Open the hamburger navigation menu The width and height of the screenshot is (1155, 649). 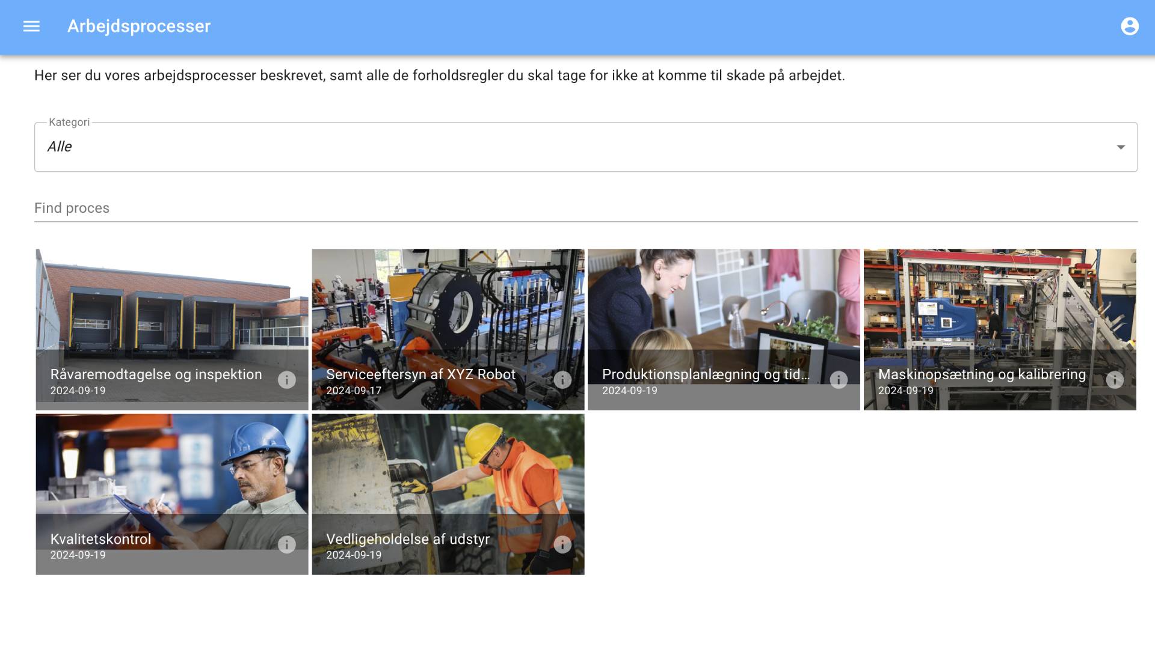click(31, 26)
